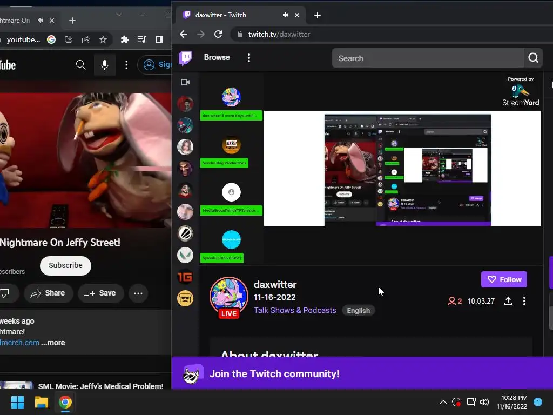The width and height of the screenshot is (553, 415).
Task: Open YouTube settings three-dot menu
Action: [x=126, y=65]
